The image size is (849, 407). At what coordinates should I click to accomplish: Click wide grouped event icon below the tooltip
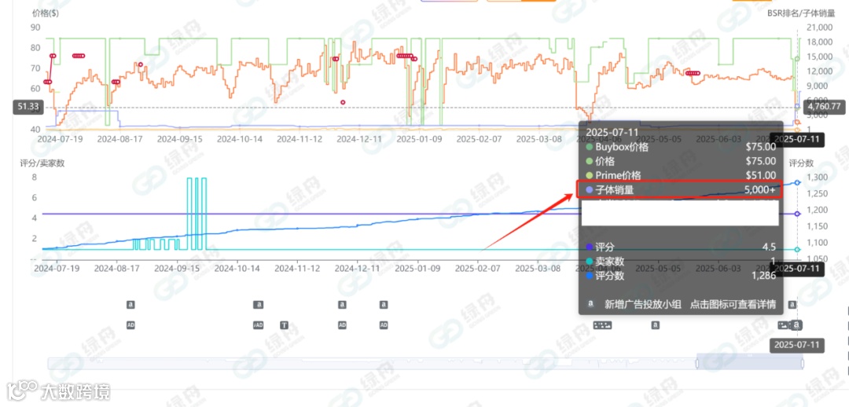tap(603, 325)
